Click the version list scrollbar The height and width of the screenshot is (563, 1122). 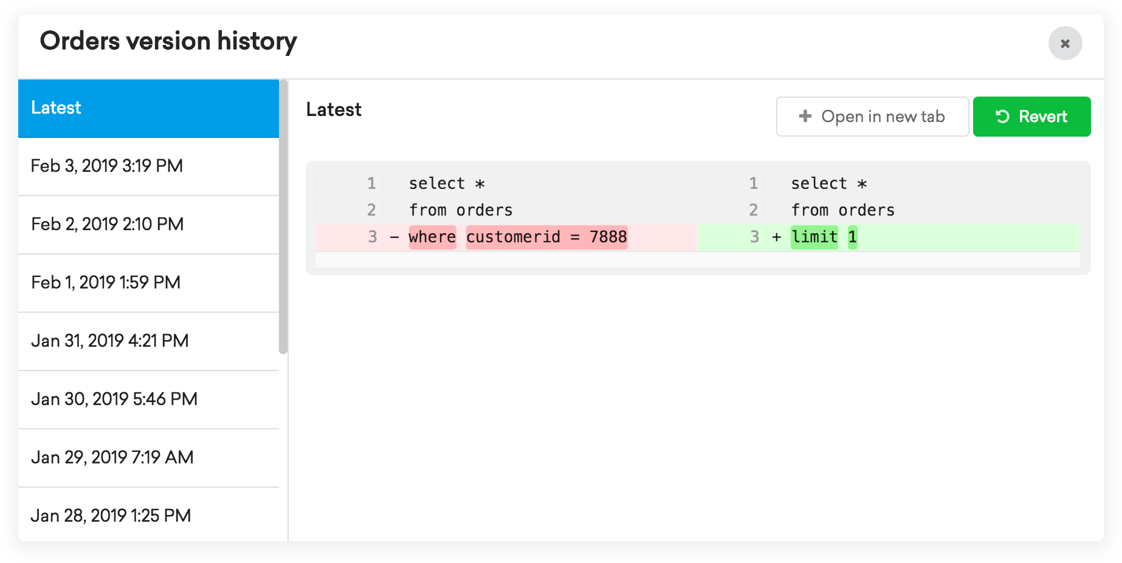pos(283,216)
